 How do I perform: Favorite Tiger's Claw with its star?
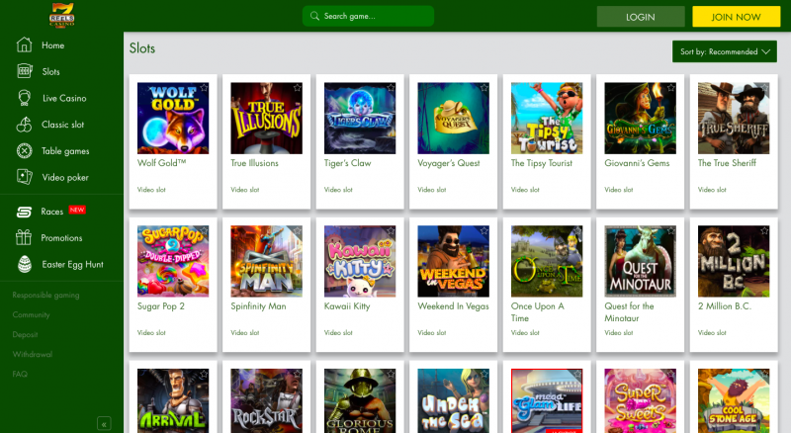pos(391,88)
